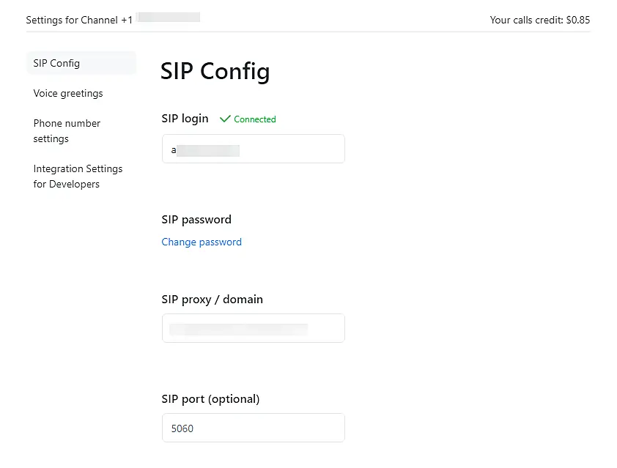Edit the SIP port field showing 5060

click(254, 428)
